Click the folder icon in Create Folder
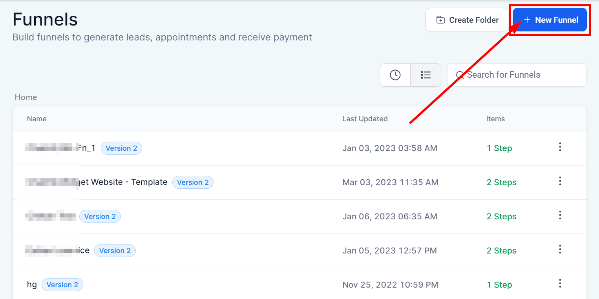 (x=441, y=20)
